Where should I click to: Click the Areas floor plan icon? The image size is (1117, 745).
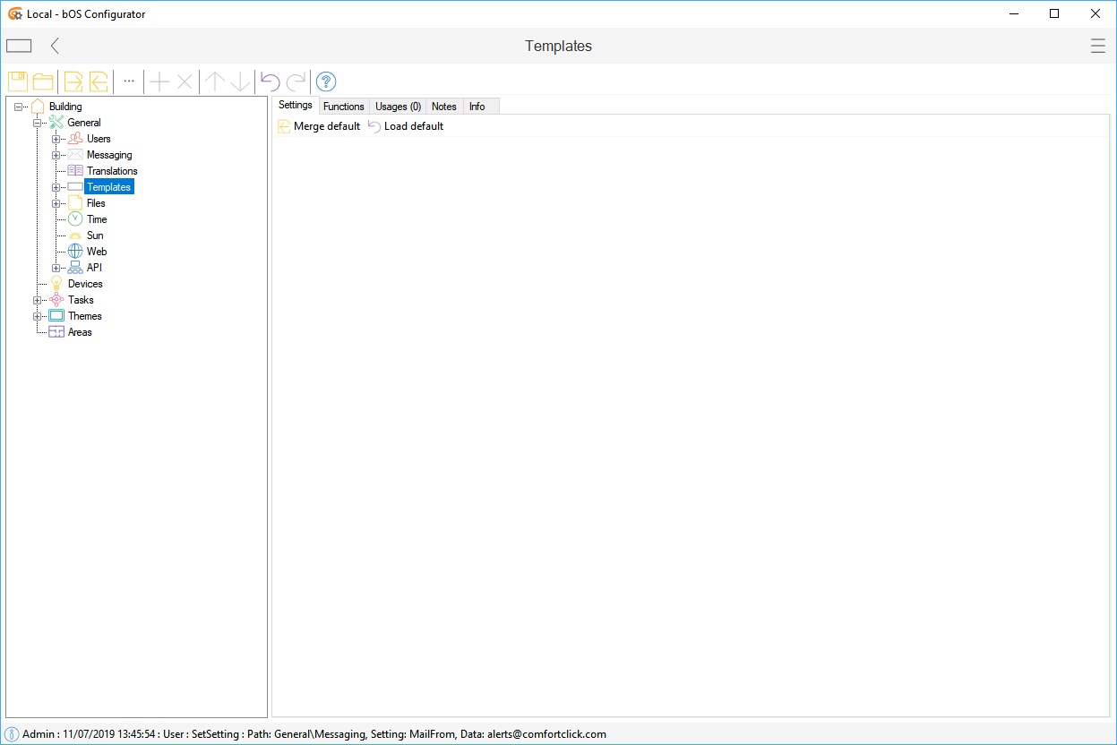56,332
